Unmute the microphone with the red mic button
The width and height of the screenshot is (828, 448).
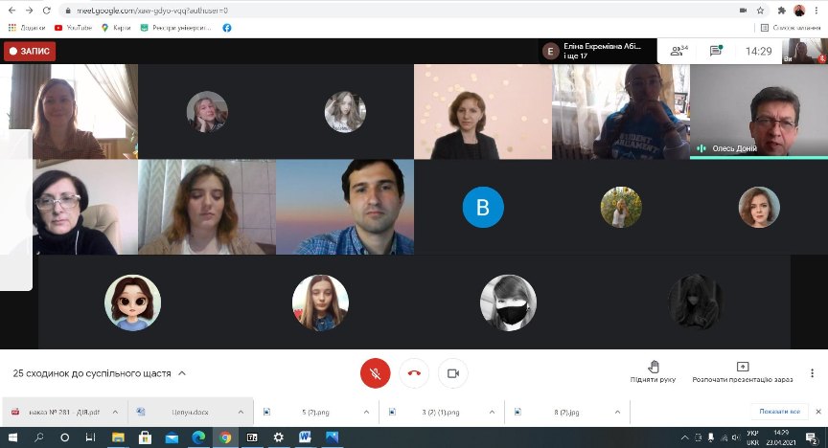pos(375,373)
